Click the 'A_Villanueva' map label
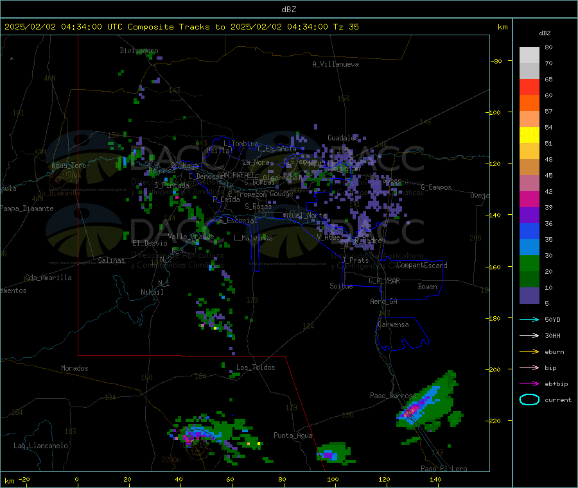 pyautogui.click(x=335, y=64)
